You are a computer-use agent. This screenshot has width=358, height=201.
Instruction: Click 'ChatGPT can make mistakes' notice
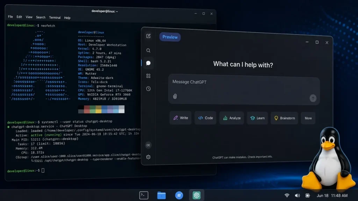[x=242, y=157]
